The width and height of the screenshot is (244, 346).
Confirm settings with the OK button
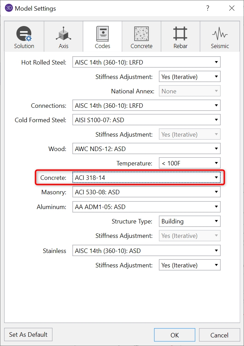(174, 335)
